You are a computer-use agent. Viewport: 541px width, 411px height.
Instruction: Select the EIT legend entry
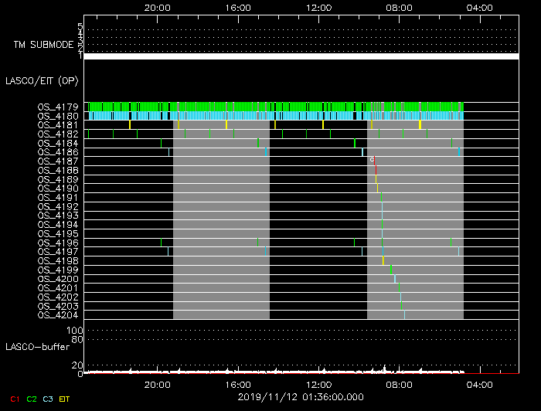click(66, 399)
